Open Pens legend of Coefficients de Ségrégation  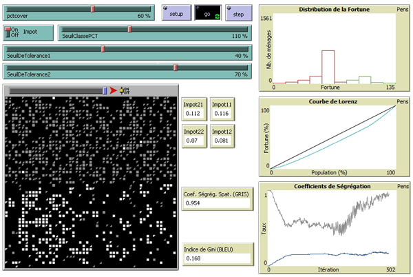tap(403, 186)
